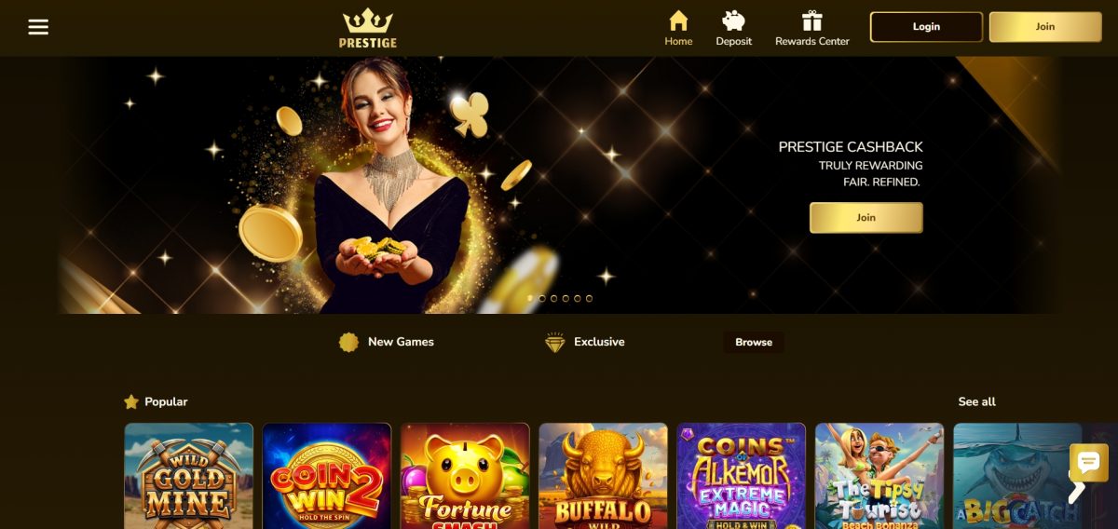1118x529 pixels.
Task: Open the Buffalo Wild game thumbnail
Action: point(603,476)
